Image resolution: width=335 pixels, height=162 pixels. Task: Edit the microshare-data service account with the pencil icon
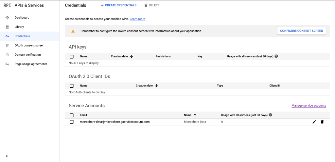[314, 122]
